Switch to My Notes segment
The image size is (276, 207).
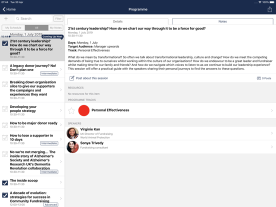coord(55,28)
